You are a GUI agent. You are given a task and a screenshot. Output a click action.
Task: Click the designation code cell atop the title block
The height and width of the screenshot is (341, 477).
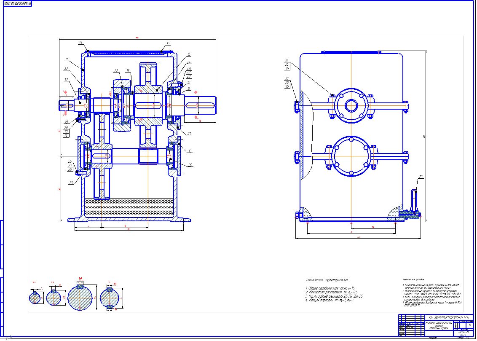point(449,317)
